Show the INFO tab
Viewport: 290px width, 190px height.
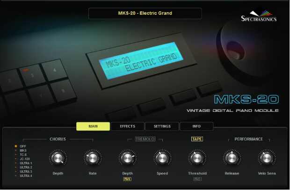click(x=196, y=126)
